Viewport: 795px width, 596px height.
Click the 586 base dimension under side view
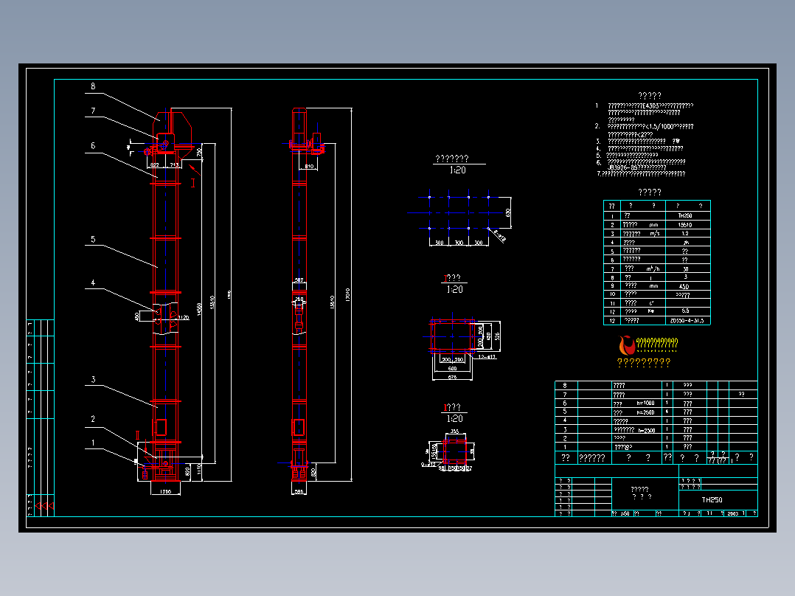299,491
